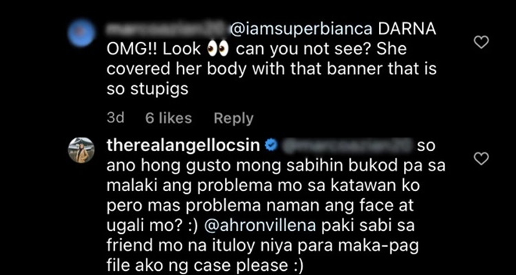Open therealangellocsin's profile picture

coord(81,150)
